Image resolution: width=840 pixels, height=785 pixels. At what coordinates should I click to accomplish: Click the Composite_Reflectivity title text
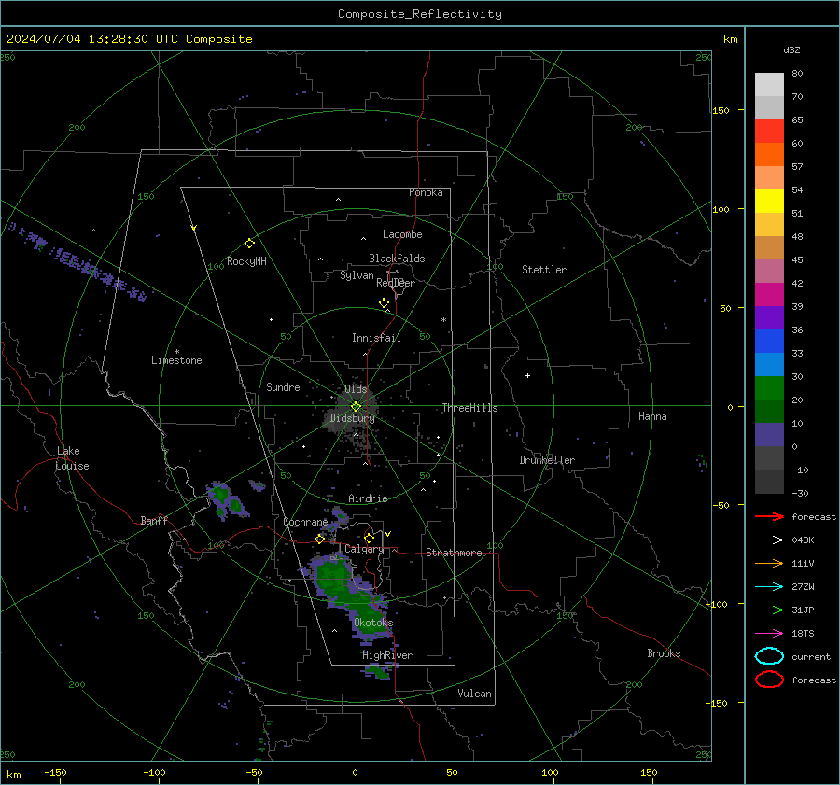pyautogui.click(x=420, y=14)
